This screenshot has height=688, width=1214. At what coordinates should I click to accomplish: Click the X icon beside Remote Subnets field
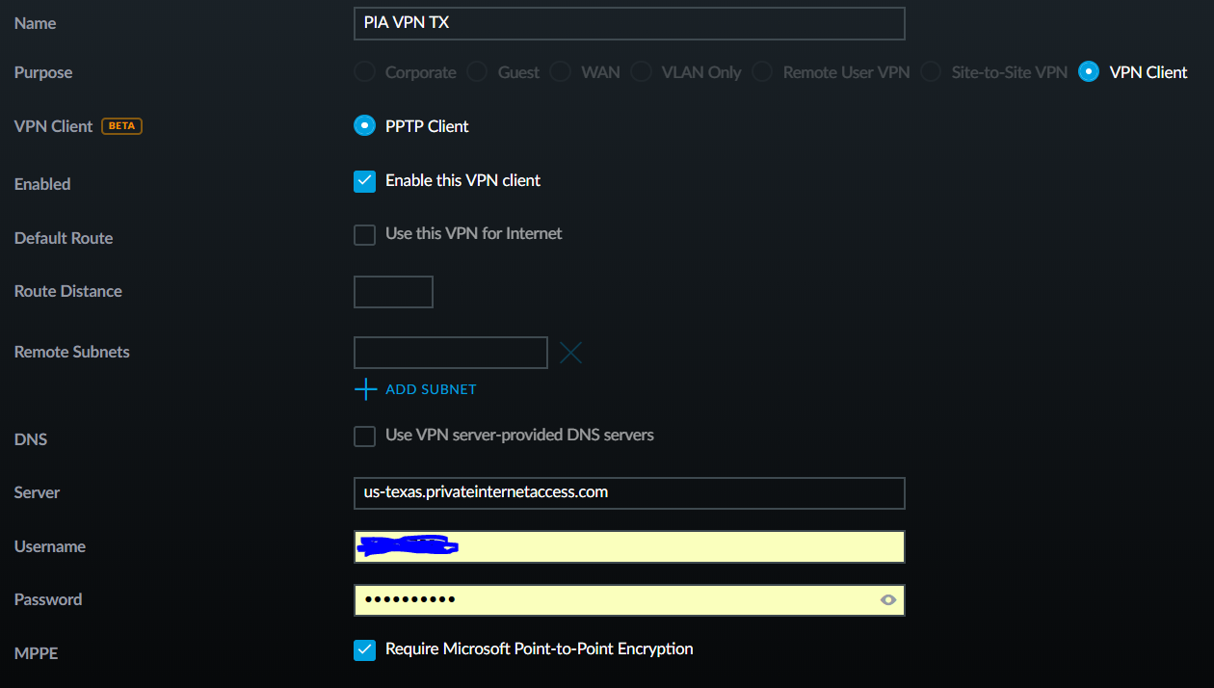pyautogui.click(x=570, y=353)
